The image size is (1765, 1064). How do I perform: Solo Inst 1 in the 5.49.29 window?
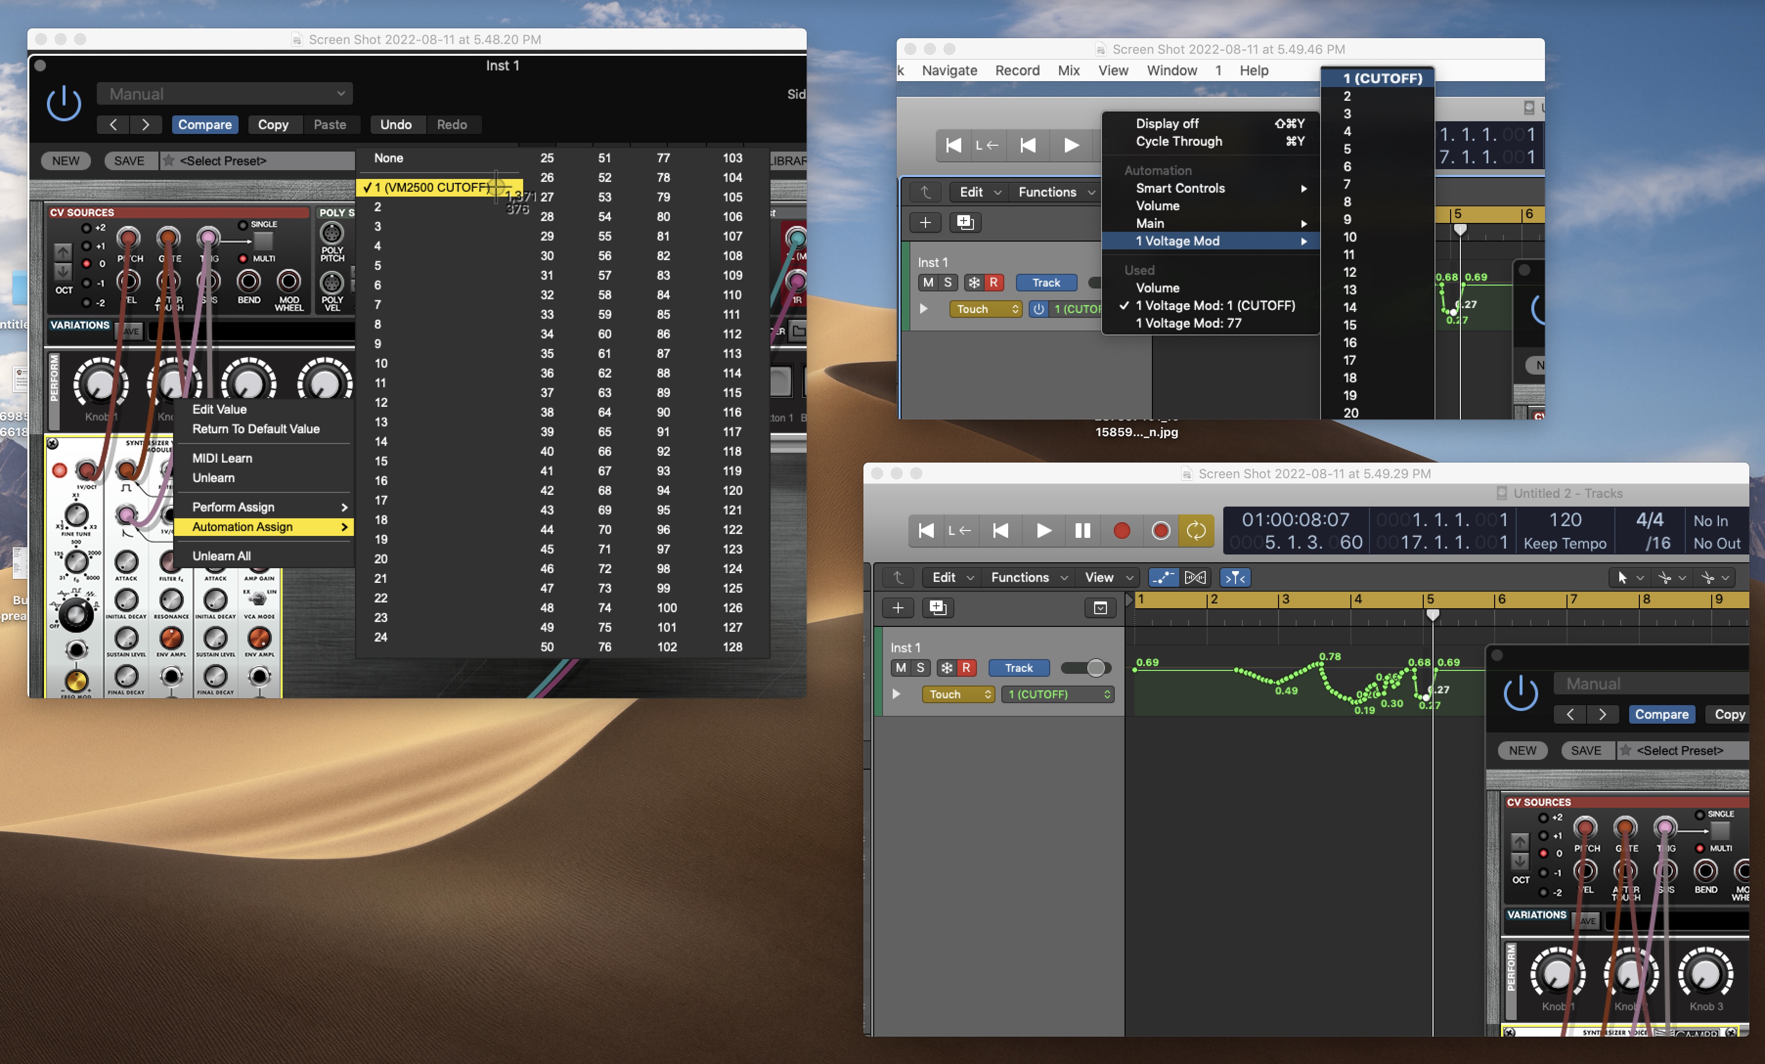921,668
